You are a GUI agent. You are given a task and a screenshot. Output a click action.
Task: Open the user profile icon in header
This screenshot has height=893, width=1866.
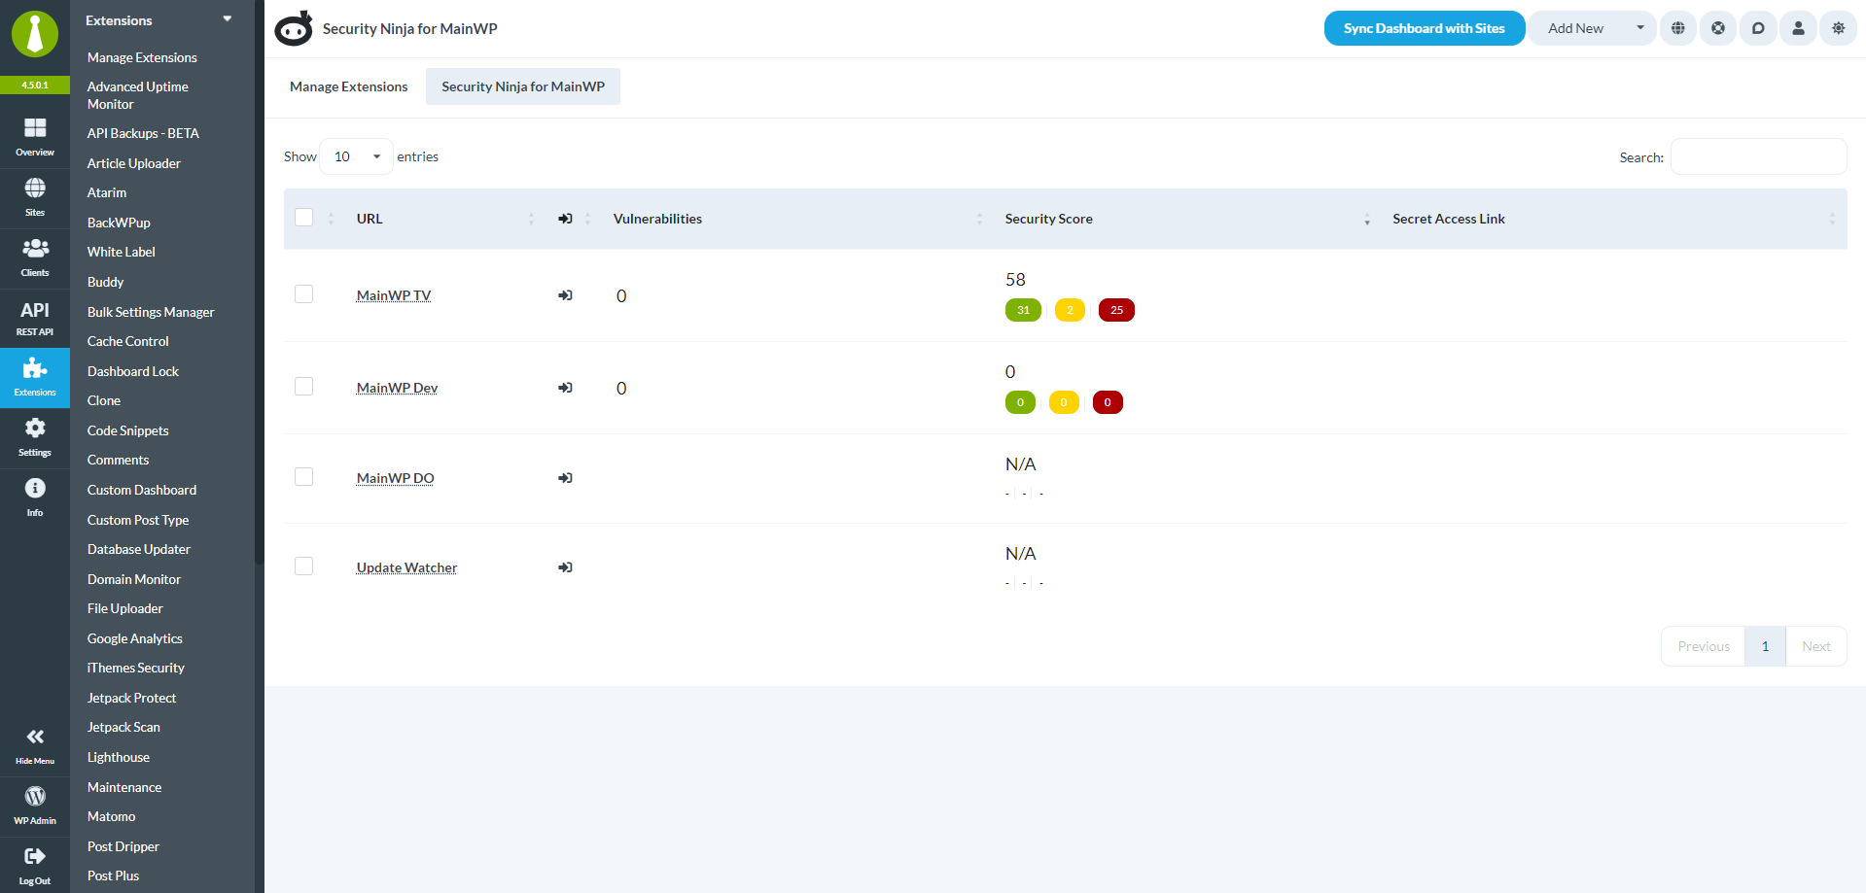tap(1798, 28)
